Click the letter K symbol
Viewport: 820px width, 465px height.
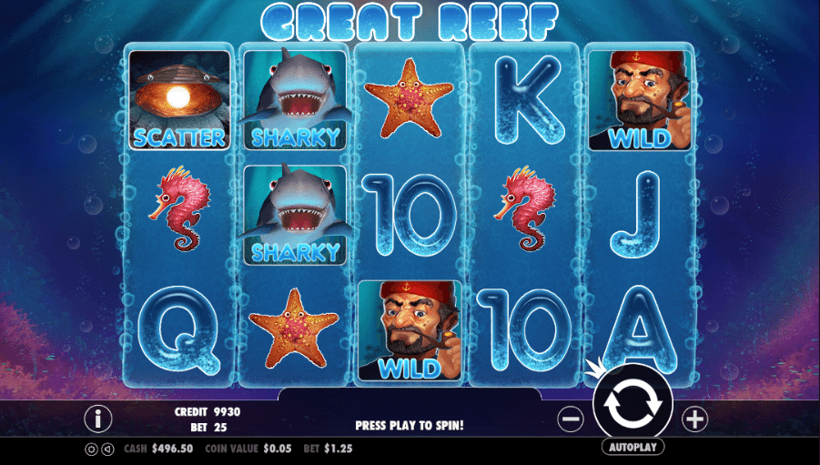click(530, 100)
